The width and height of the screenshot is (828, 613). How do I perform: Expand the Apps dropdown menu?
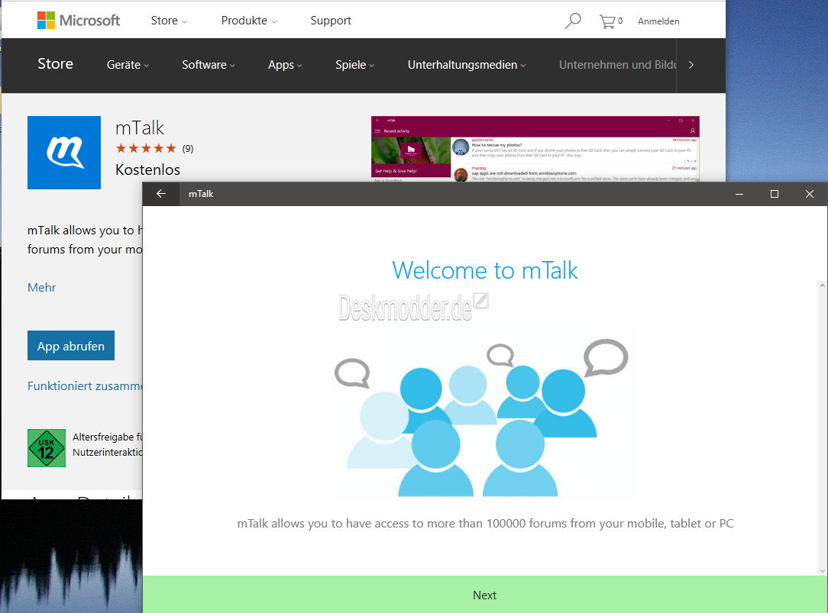tap(285, 65)
